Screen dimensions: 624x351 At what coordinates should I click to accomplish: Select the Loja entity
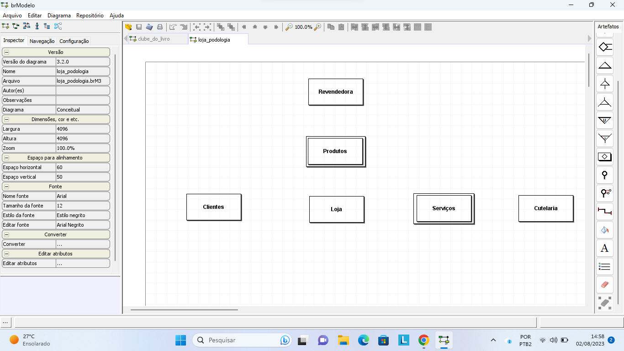point(337,209)
